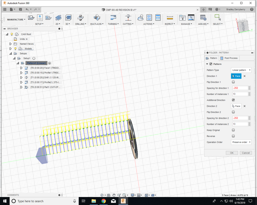Toggle CAM Root lightbulb visibility

[12, 34]
